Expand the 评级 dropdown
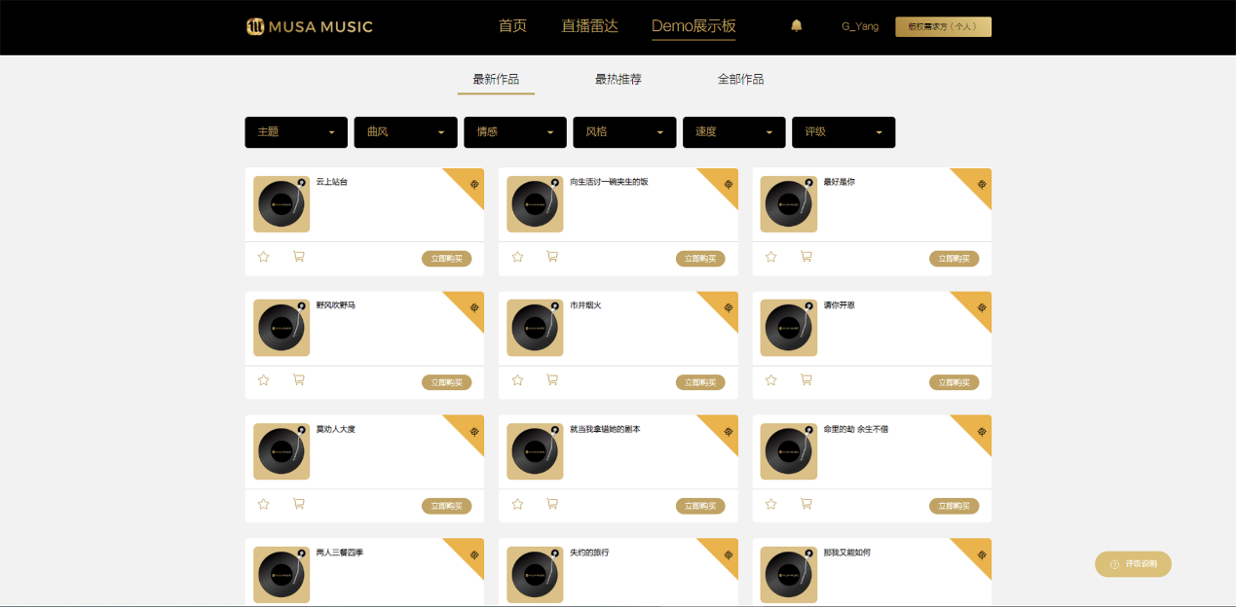 (843, 132)
